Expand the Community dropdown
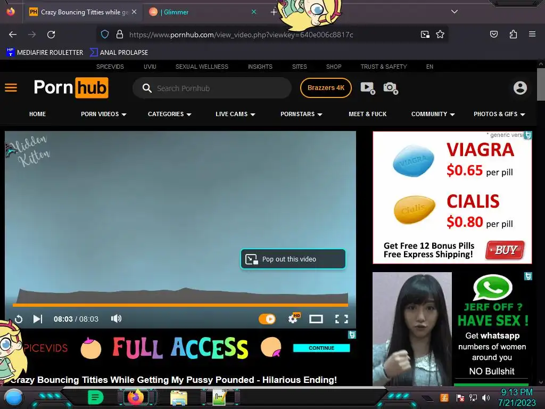Viewport: 545px width, 409px height. click(433, 114)
